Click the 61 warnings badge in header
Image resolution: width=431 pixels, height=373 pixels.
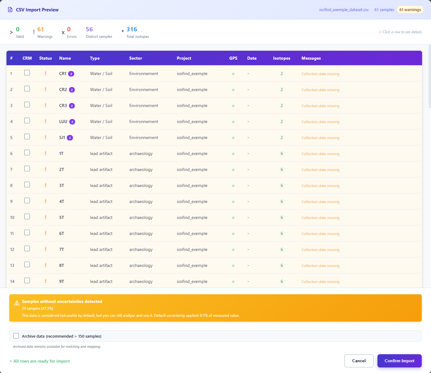pos(410,10)
